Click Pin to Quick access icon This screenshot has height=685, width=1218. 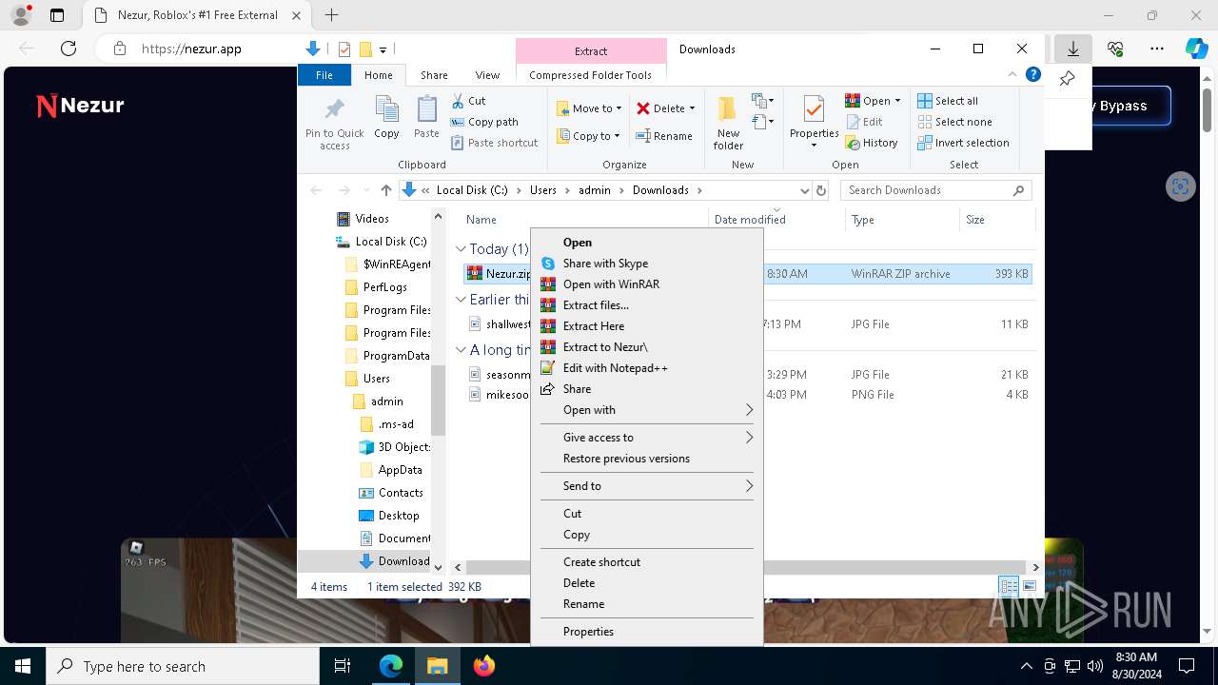[x=335, y=108]
